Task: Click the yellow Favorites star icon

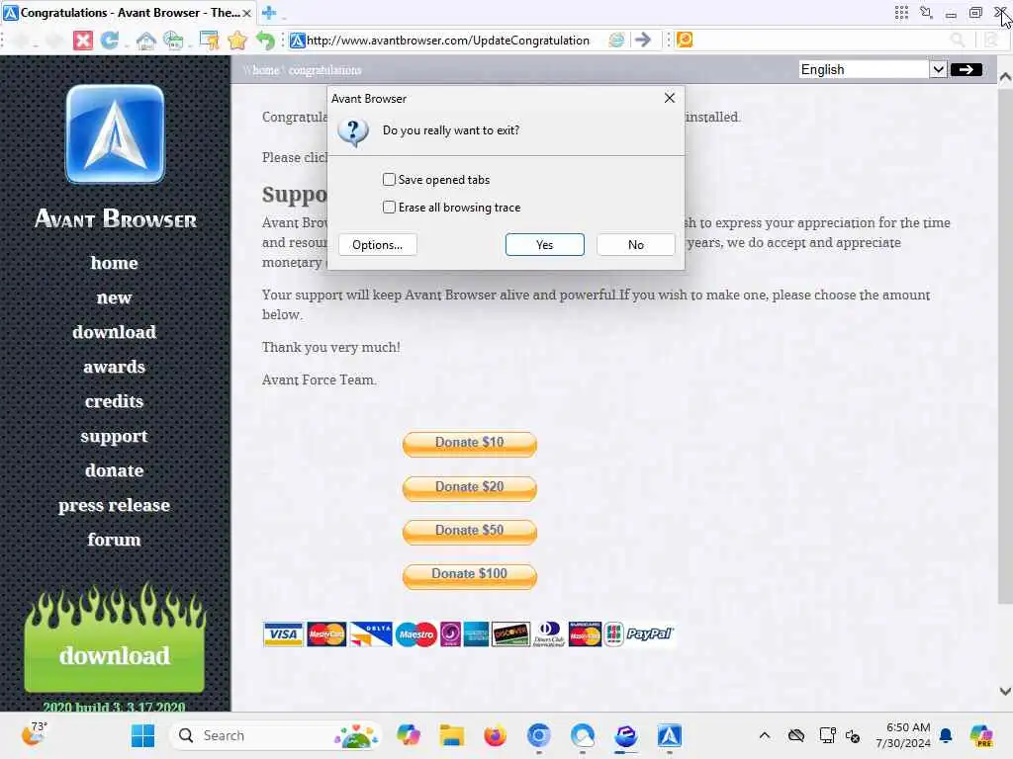Action: tap(237, 40)
